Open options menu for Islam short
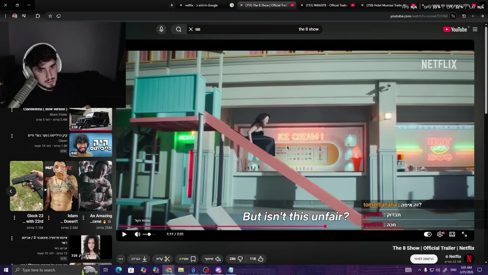The height and width of the screenshot is (275, 488). click(48, 218)
